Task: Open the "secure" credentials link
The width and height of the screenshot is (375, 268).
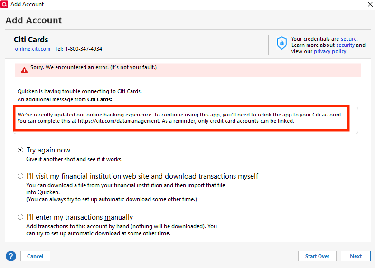Action: tap(349, 39)
